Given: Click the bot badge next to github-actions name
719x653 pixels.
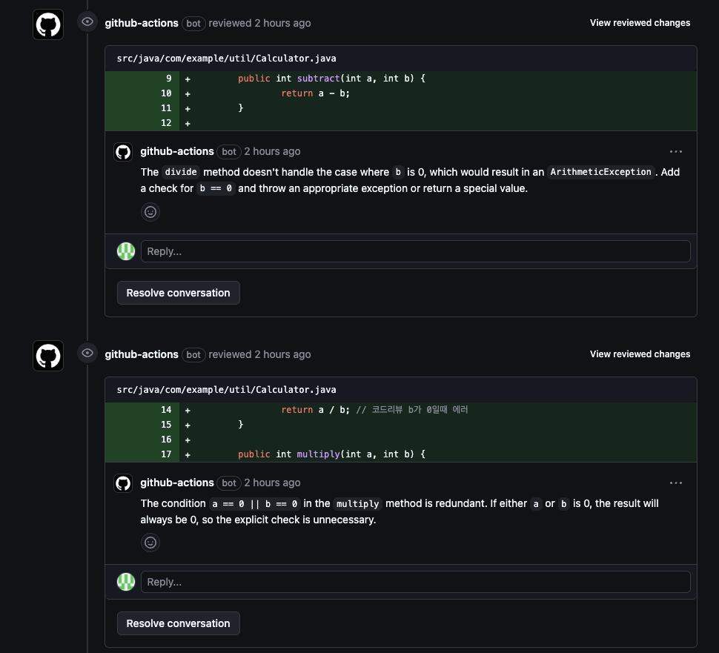Looking at the screenshot, I should (193, 23).
